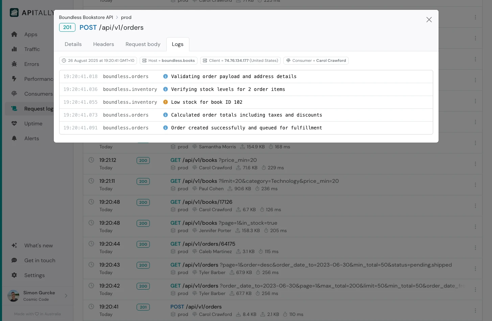This screenshot has height=321, width=492.
Task: Open the three-dot menu for the GET /api/v1/orders/64175 row
Action: [x=475, y=248]
